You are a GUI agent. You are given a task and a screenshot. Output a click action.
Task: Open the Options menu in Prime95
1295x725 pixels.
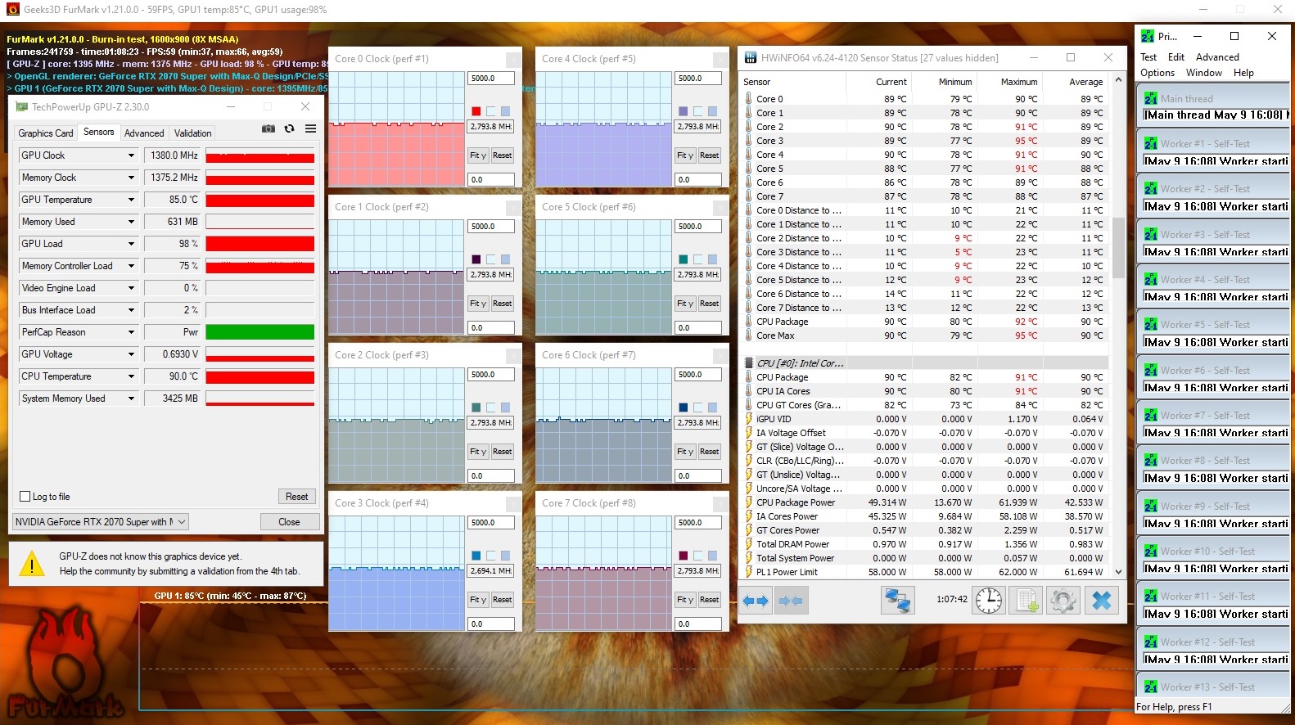(1157, 73)
